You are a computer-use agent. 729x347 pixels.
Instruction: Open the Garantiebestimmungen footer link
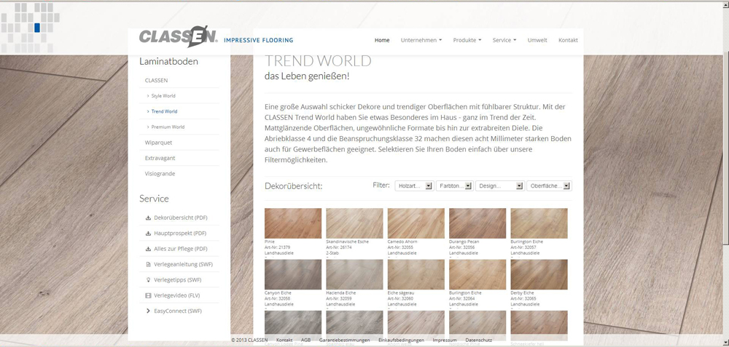tap(344, 340)
